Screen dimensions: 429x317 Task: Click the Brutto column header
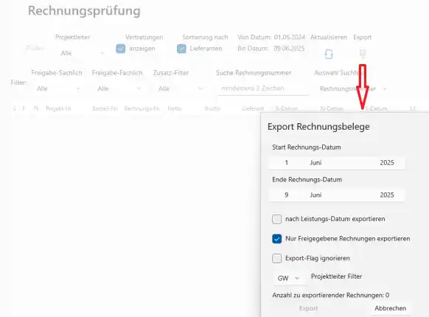212,108
